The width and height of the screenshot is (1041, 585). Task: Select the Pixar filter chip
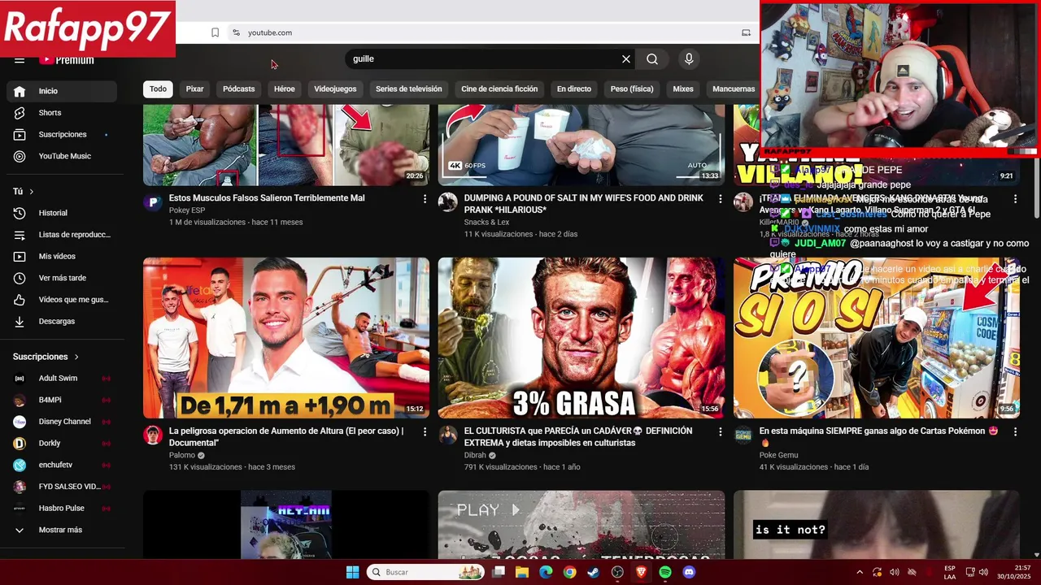coord(195,89)
